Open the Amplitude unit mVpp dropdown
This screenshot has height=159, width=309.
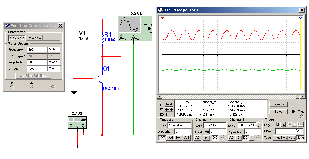point(54,62)
